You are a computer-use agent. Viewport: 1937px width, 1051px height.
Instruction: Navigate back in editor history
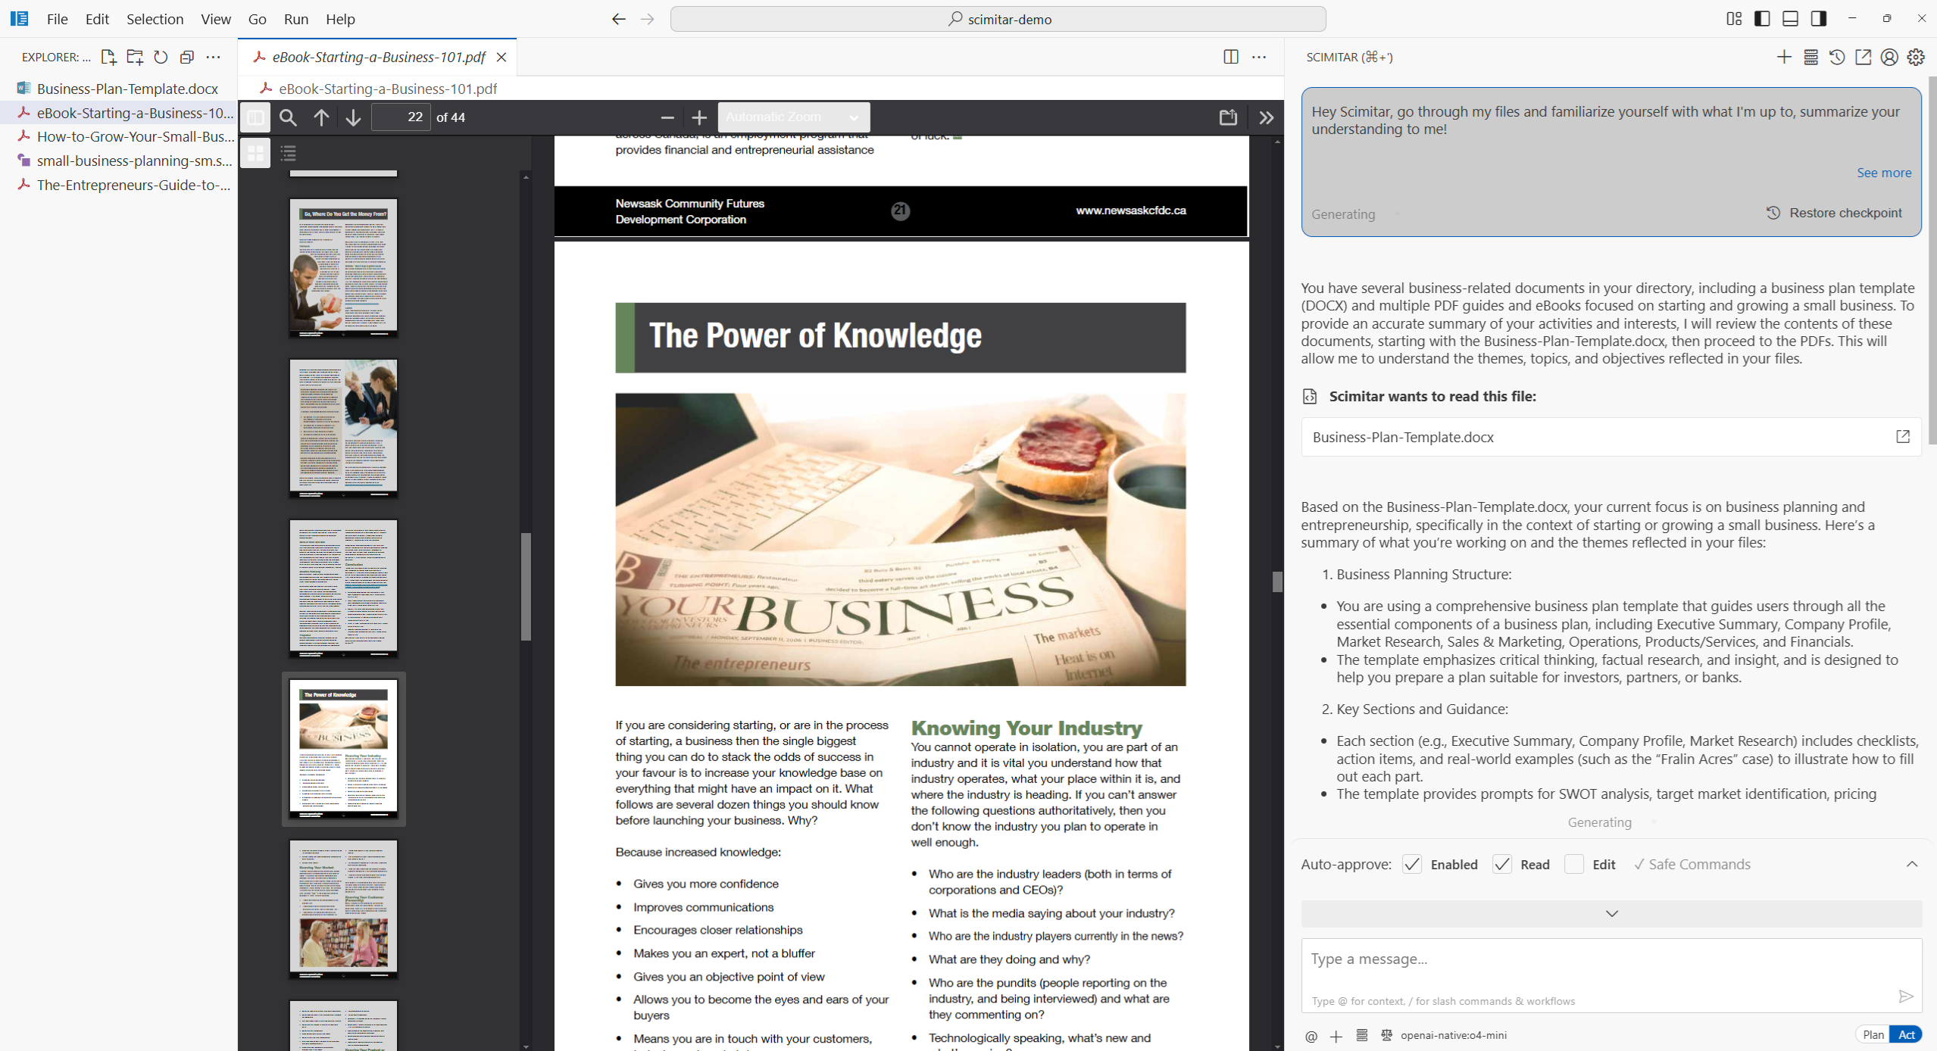619,19
